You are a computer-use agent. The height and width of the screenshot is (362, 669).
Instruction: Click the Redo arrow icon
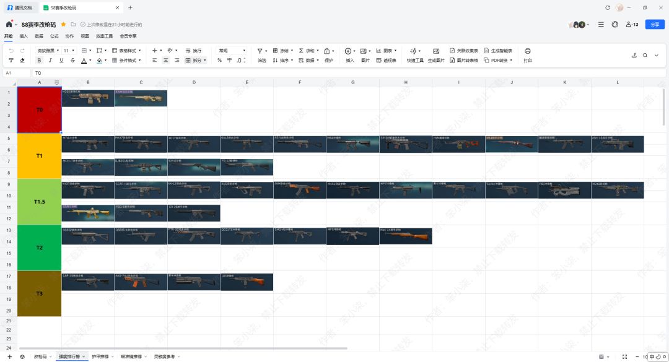(22, 50)
